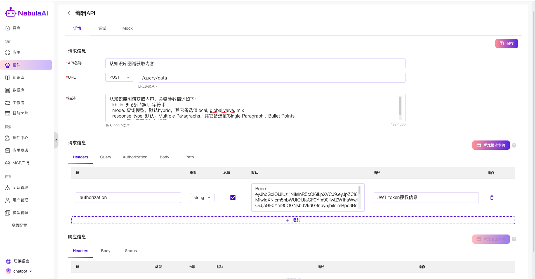Click help icon next to 绑定请求卡片

tap(514, 145)
